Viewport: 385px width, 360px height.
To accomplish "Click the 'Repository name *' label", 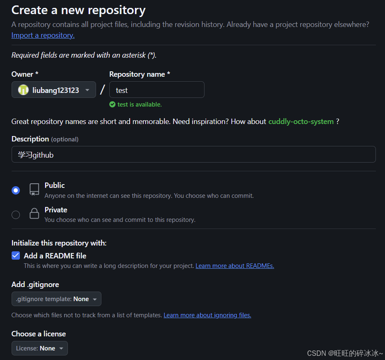I will (x=140, y=74).
